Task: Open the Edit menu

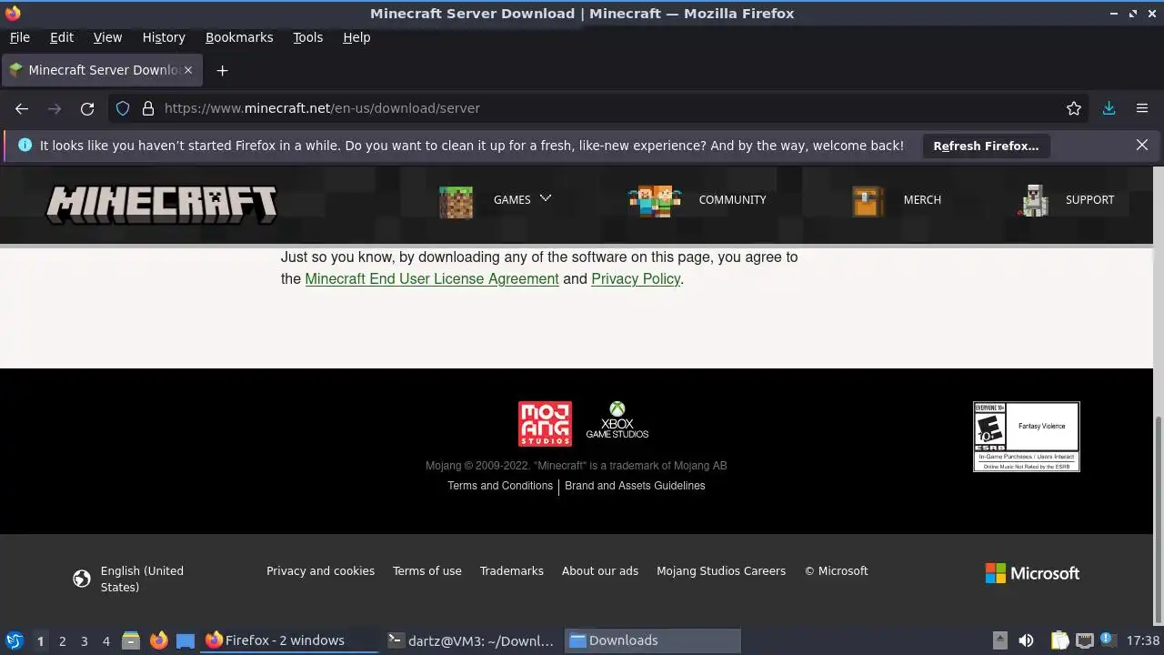Action: coord(62,37)
